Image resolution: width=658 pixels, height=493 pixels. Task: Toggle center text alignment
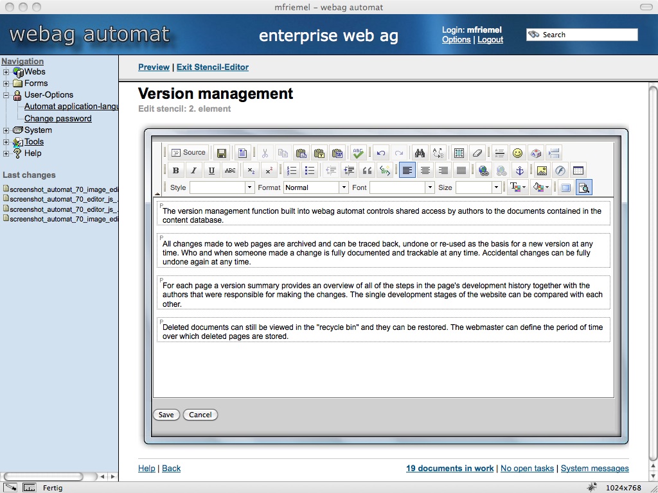click(425, 170)
